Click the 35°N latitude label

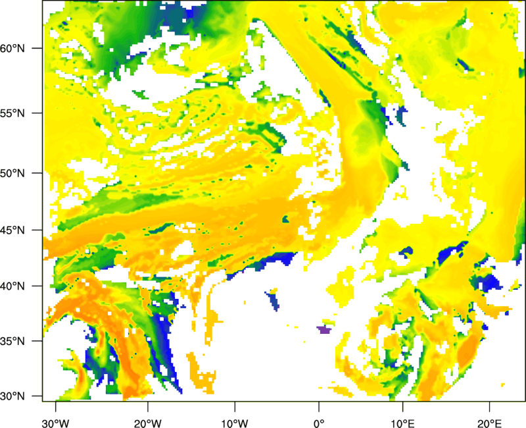[x=12, y=341]
